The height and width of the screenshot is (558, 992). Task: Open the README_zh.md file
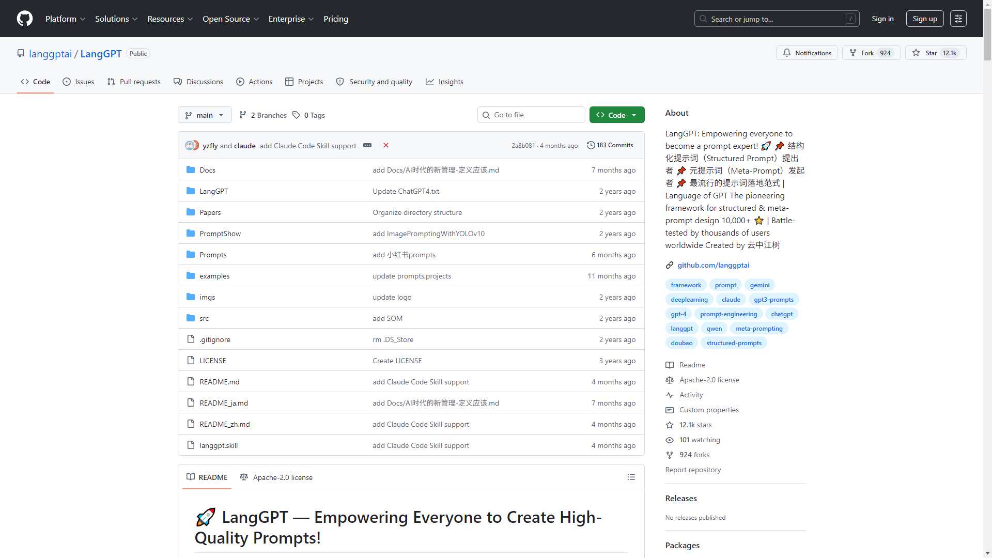(x=225, y=424)
